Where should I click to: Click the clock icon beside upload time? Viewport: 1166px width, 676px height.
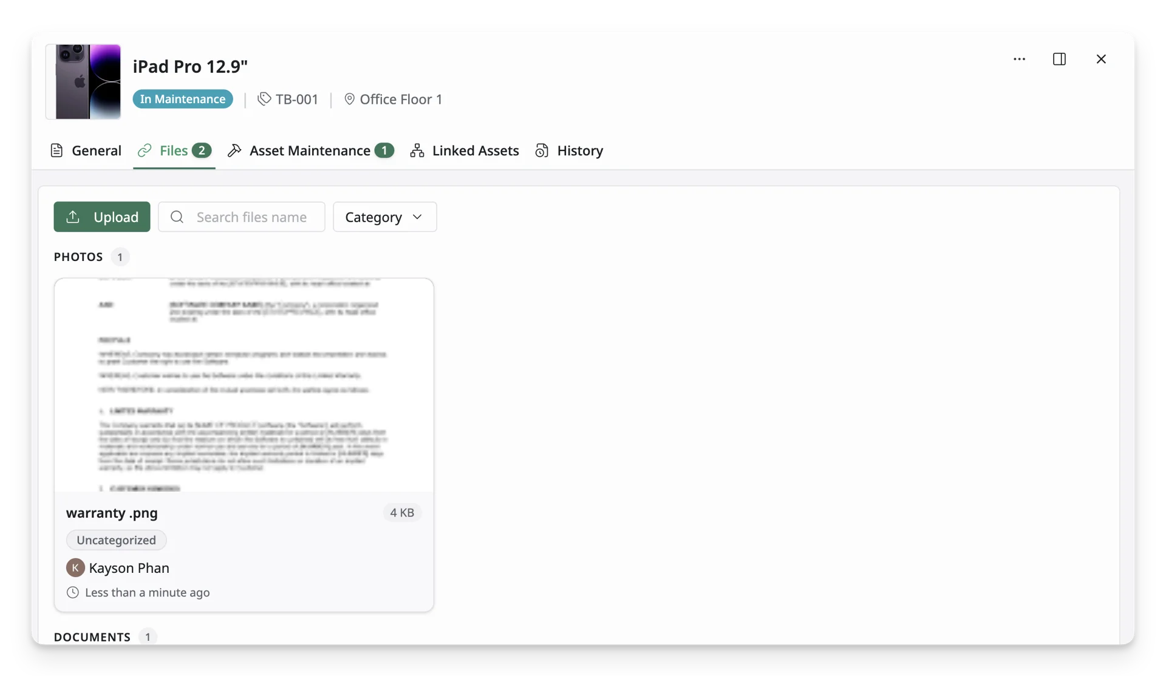point(72,592)
